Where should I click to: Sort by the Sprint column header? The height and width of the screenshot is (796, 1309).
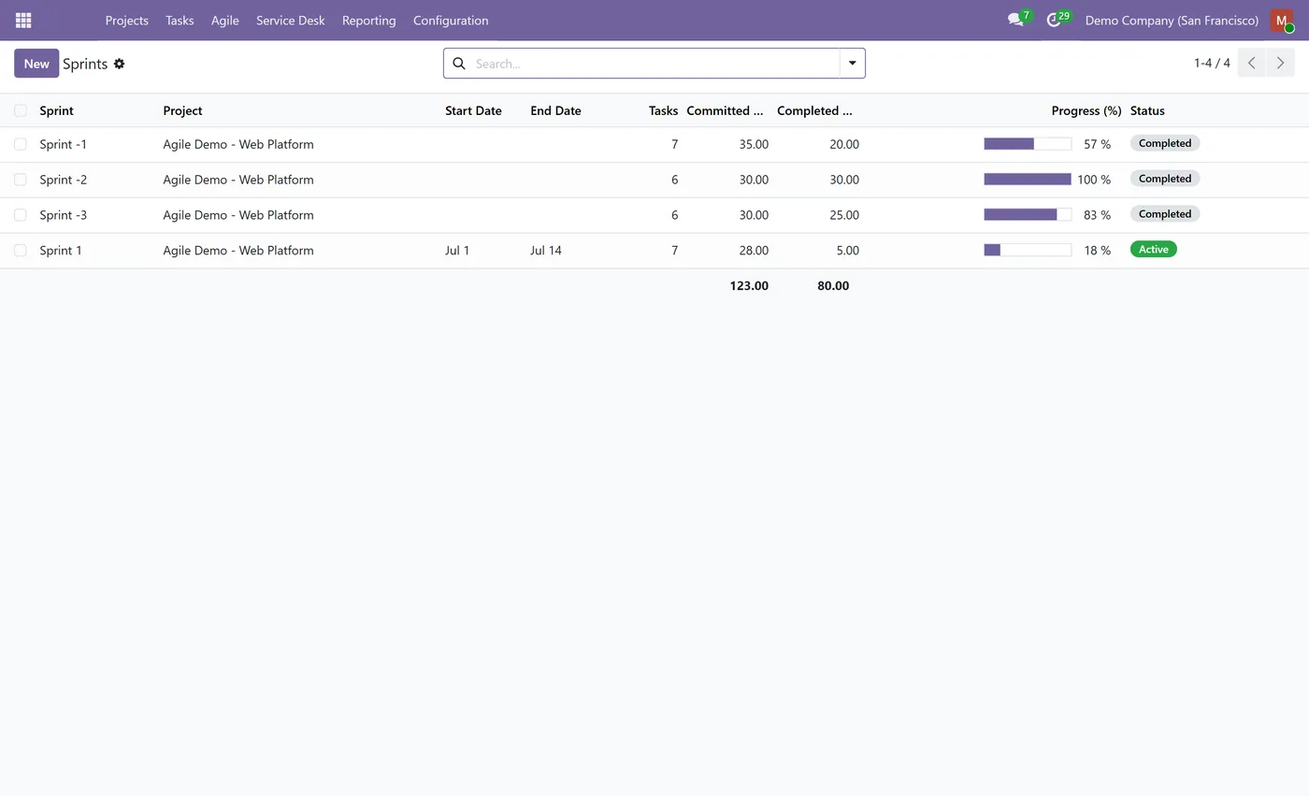(x=56, y=110)
